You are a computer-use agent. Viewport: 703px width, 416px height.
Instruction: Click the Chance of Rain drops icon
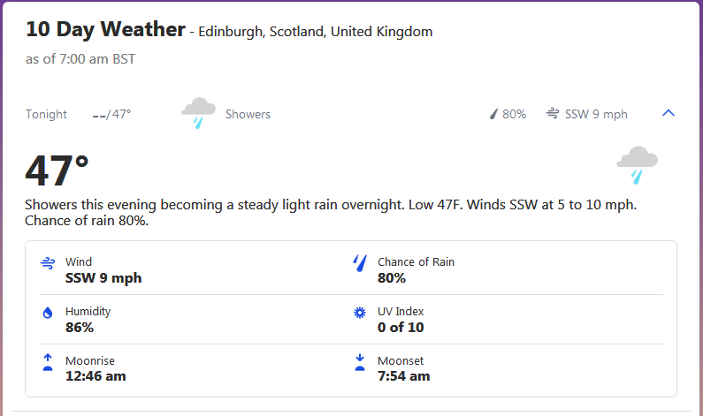pos(359,263)
